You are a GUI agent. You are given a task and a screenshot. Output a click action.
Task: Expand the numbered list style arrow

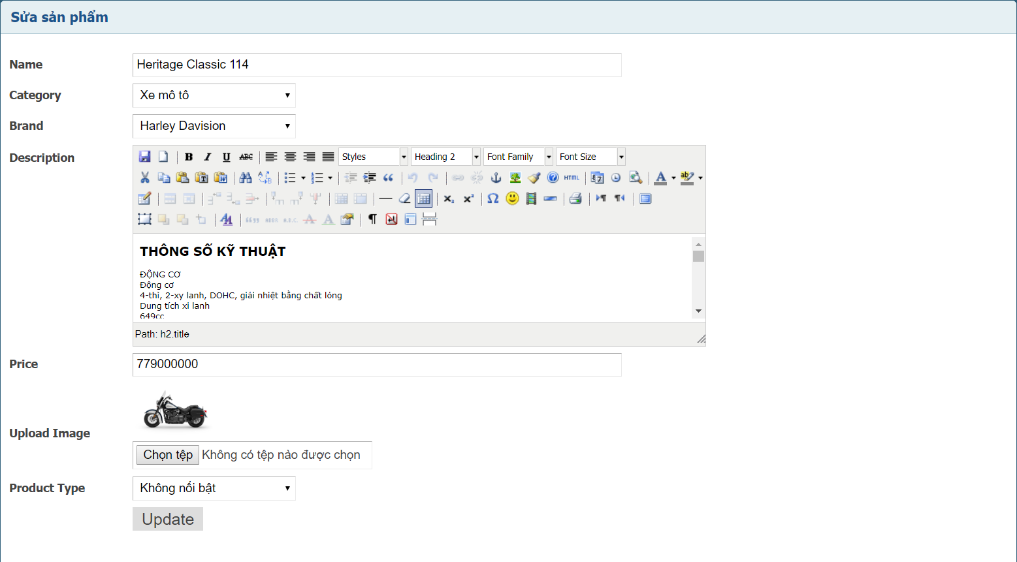pyautogui.click(x=330, y=178)
